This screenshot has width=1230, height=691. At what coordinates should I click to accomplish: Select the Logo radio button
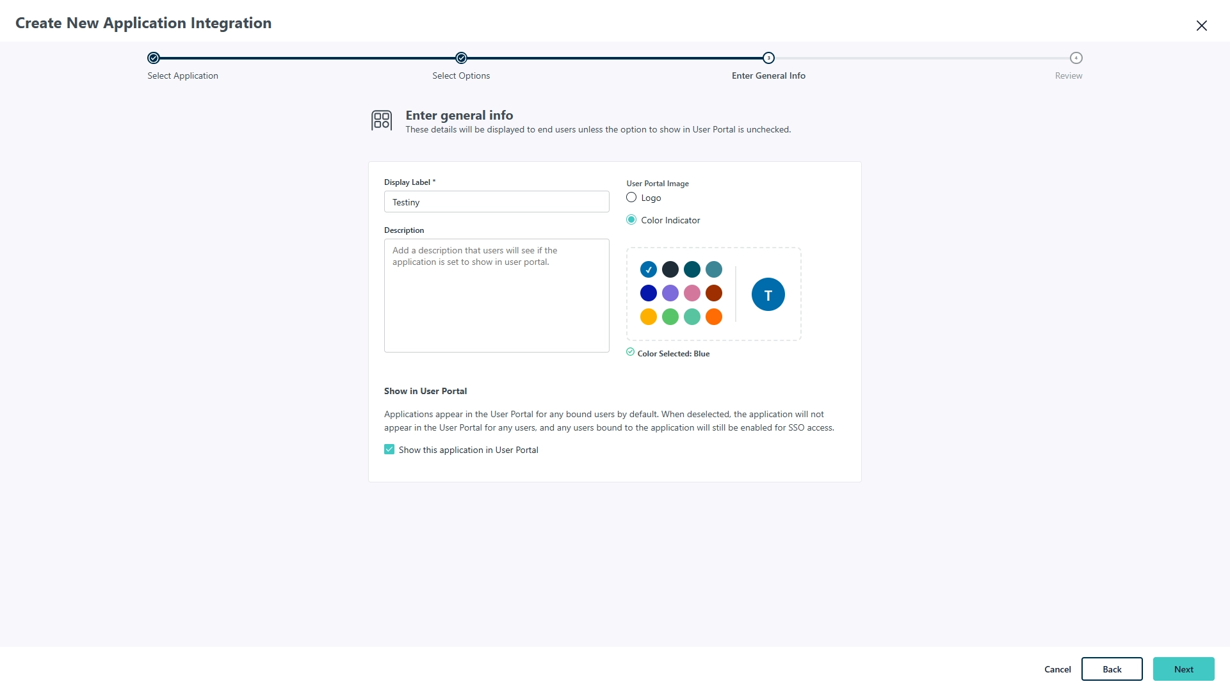tap(631, 198)
